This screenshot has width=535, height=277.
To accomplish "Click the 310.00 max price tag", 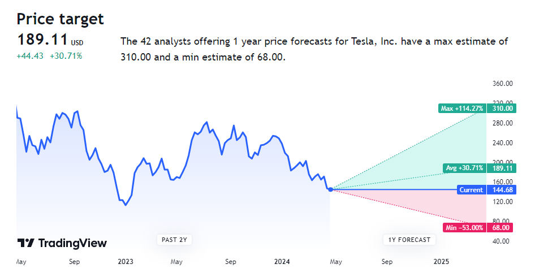I will click(x=502, y=109).
